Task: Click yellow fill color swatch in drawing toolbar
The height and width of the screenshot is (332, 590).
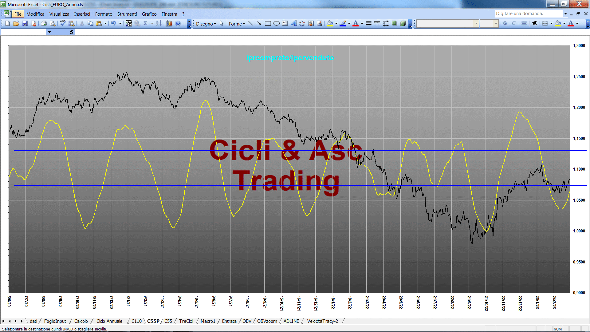Action: click(330, 23)
